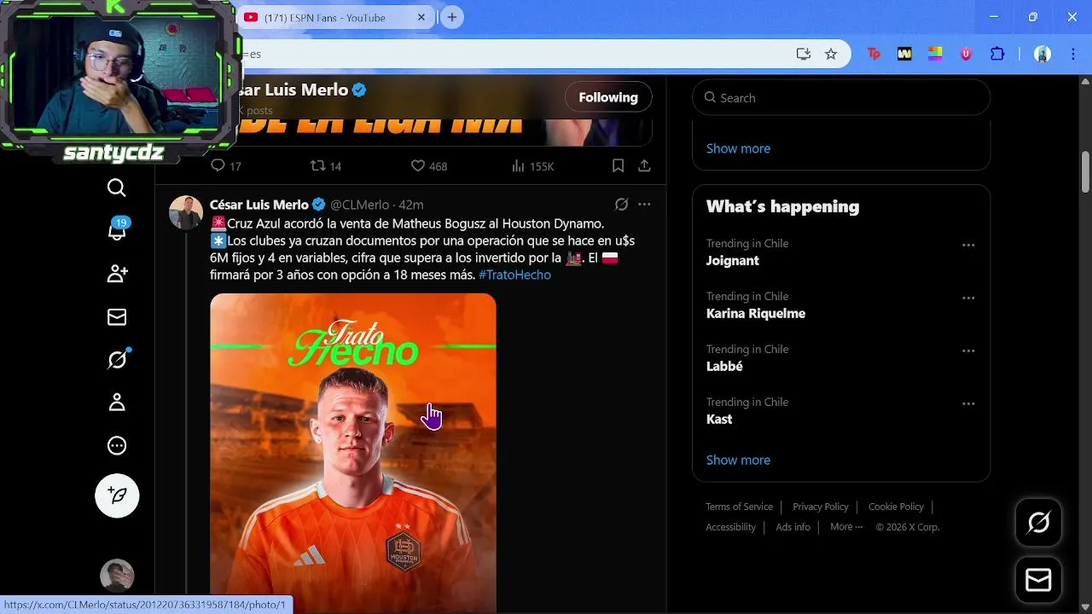Open Trato Hecho Houston Dynamo photo
The image size is (1092, 614).
tap(353, 454)
